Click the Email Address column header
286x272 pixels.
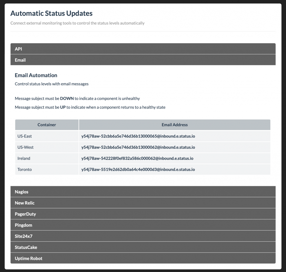coord(174,124)
